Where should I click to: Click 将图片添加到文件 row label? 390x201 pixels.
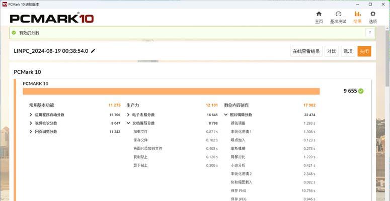click(148, 149)
